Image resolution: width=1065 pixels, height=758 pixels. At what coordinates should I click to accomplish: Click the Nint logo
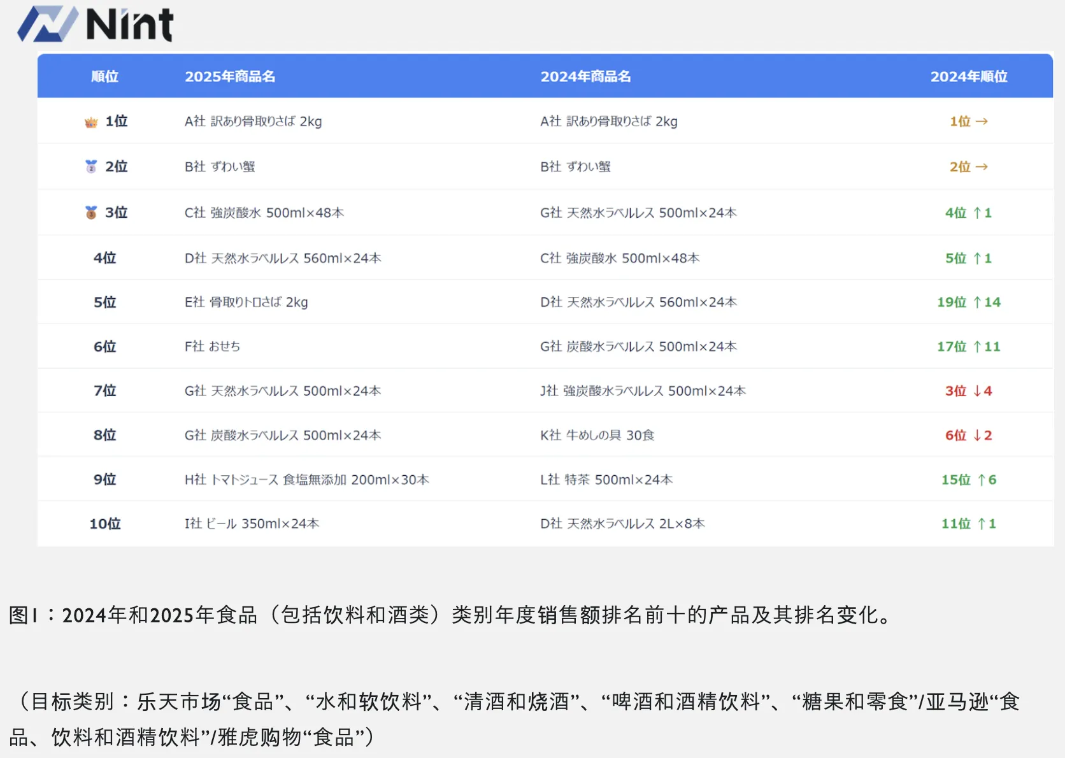[95, 24]
